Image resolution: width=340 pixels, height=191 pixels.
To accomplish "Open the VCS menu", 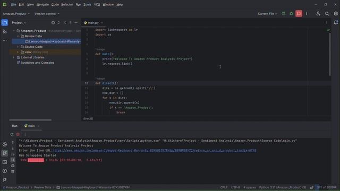I will coord(97,4).
